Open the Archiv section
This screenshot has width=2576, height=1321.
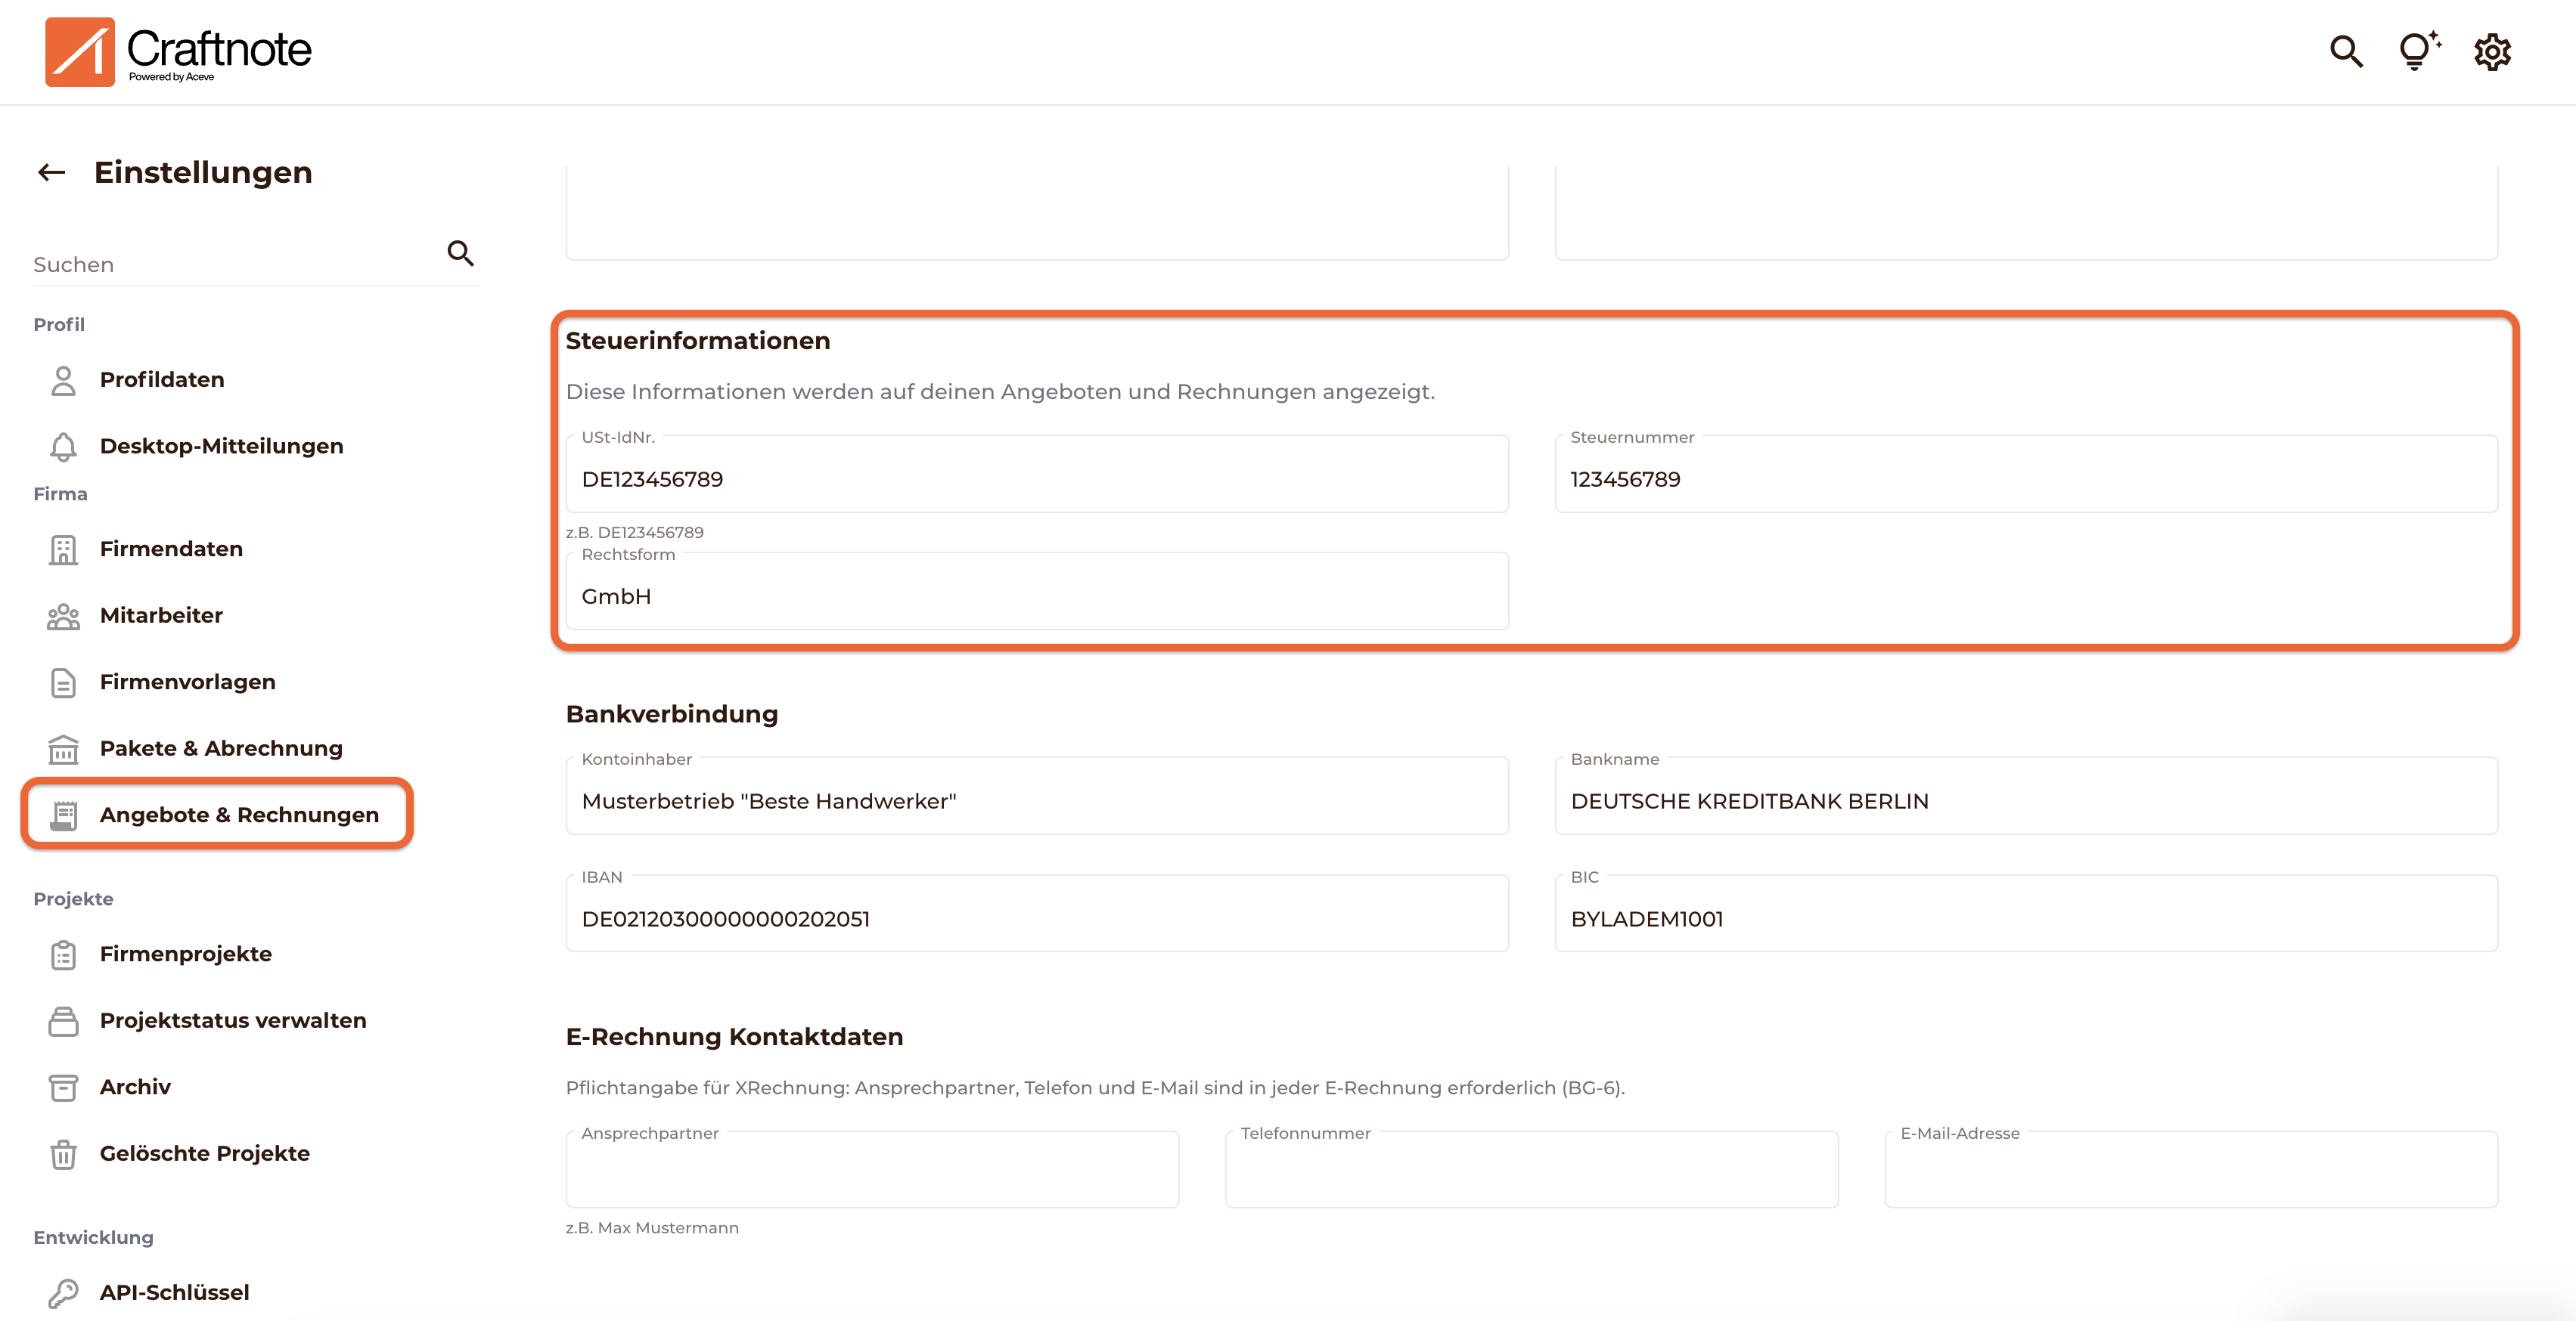(x=135, y=1087)
